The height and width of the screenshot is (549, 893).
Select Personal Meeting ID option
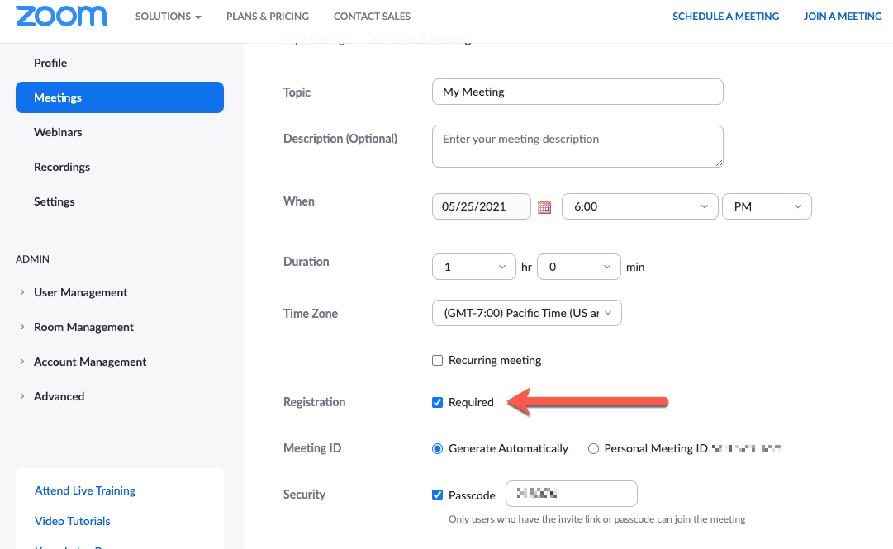click(593, 448)
